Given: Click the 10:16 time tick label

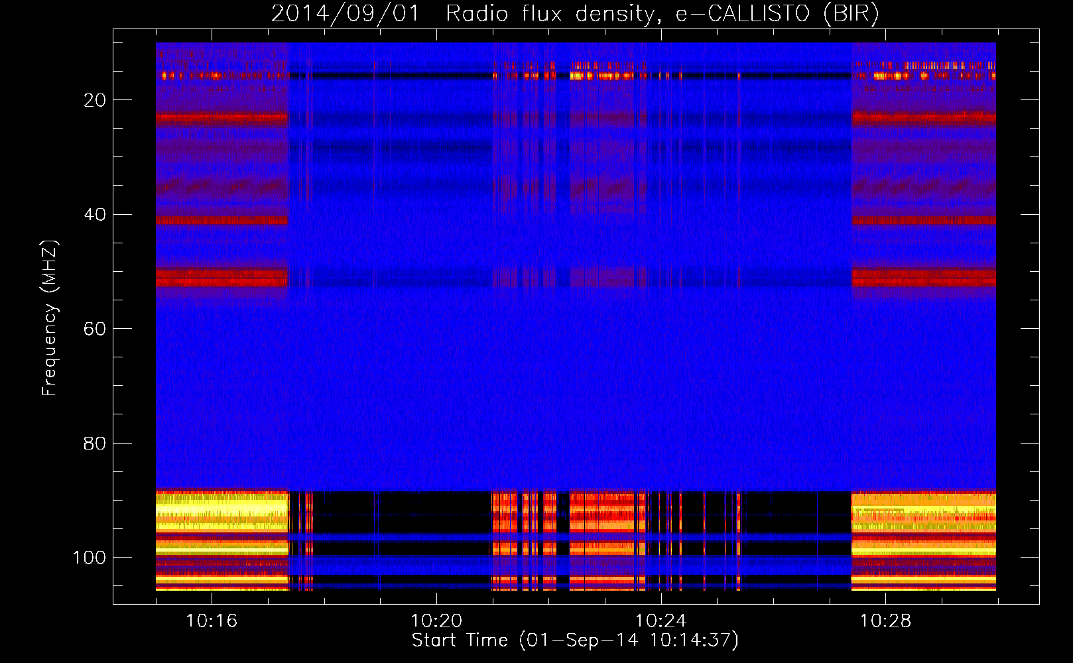Looking at the screenshot, I should (212, 621).
